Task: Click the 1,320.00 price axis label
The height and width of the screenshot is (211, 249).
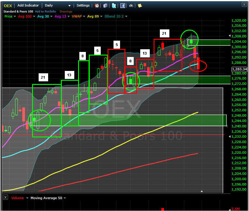Action: pyautogui.click(x=239, y=20)
